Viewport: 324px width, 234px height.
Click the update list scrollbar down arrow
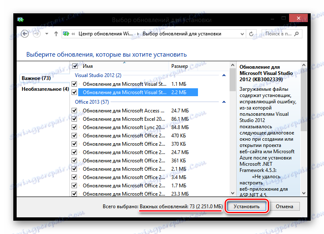pos(232,193)
